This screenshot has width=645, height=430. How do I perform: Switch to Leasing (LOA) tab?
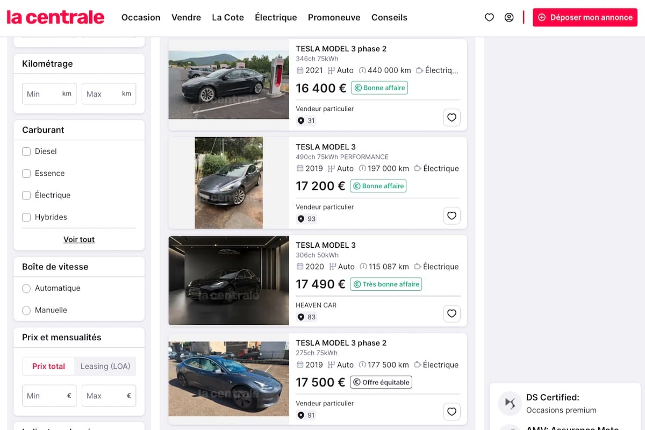[x=105, y=366]
